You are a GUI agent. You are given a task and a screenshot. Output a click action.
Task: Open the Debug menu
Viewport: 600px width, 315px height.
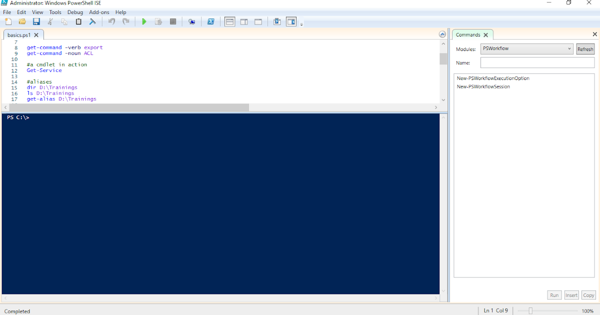[75, 12]
